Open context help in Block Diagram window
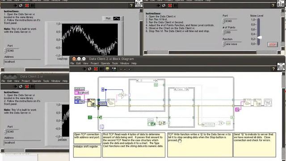This screenshot has width=286, height=161. [273, 69]
